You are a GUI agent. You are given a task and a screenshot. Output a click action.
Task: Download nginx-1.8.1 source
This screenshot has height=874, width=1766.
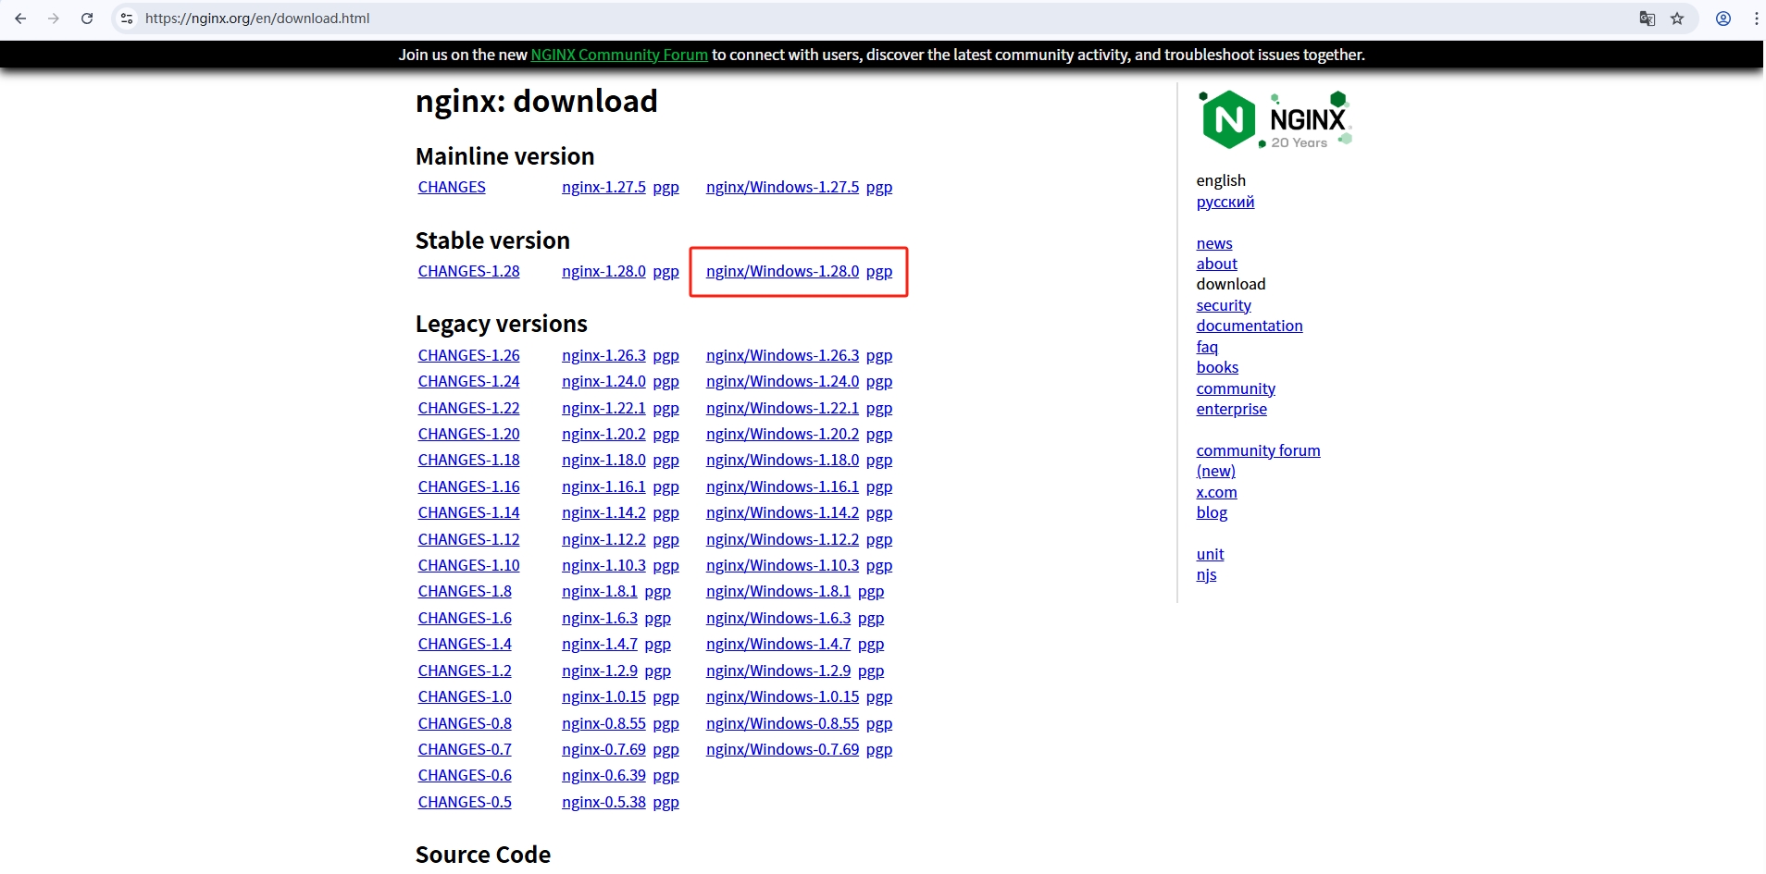pos(600,591)
